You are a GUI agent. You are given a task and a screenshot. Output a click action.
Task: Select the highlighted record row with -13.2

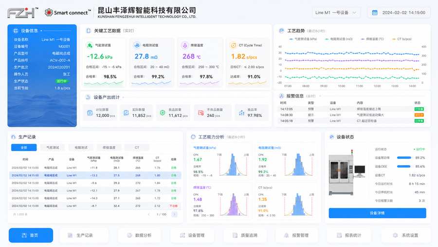[x=95, y=175]
